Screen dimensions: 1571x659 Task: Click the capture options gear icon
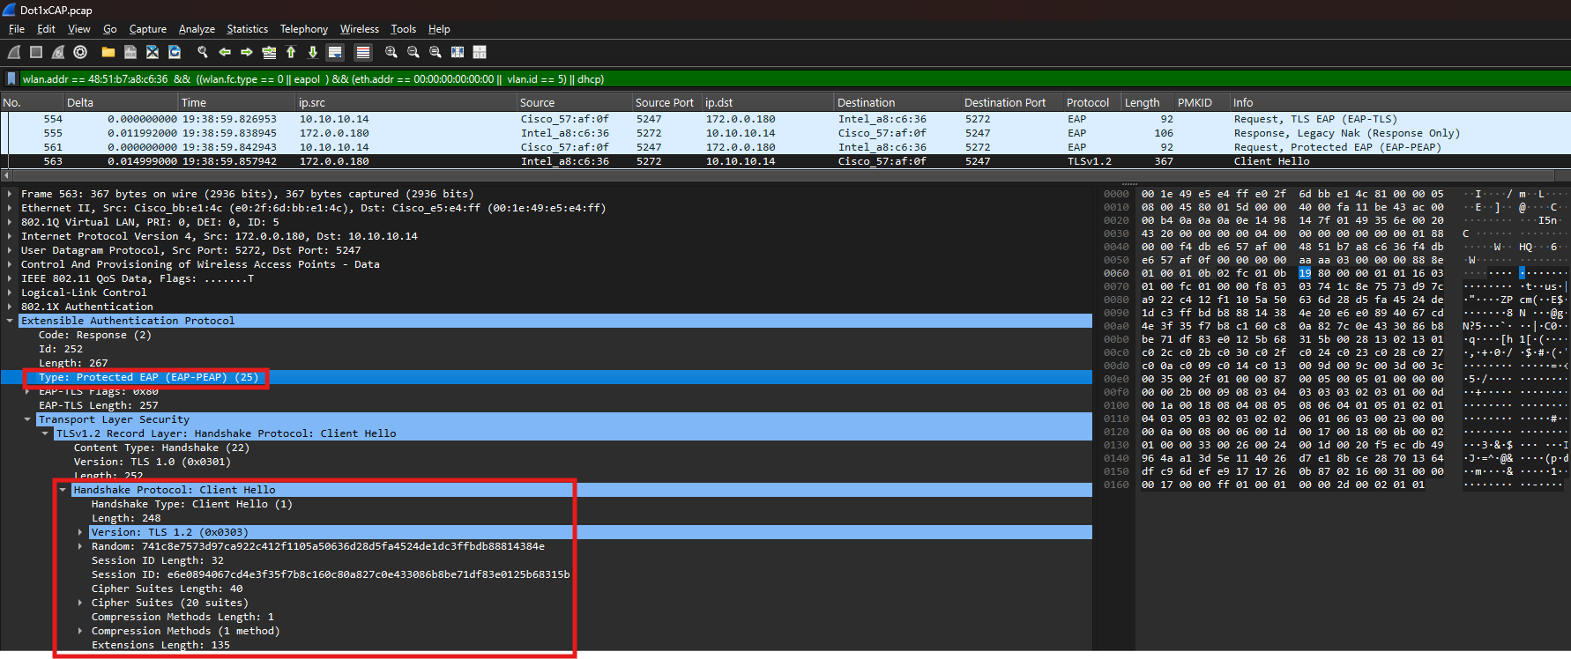(x=80, y=53)
